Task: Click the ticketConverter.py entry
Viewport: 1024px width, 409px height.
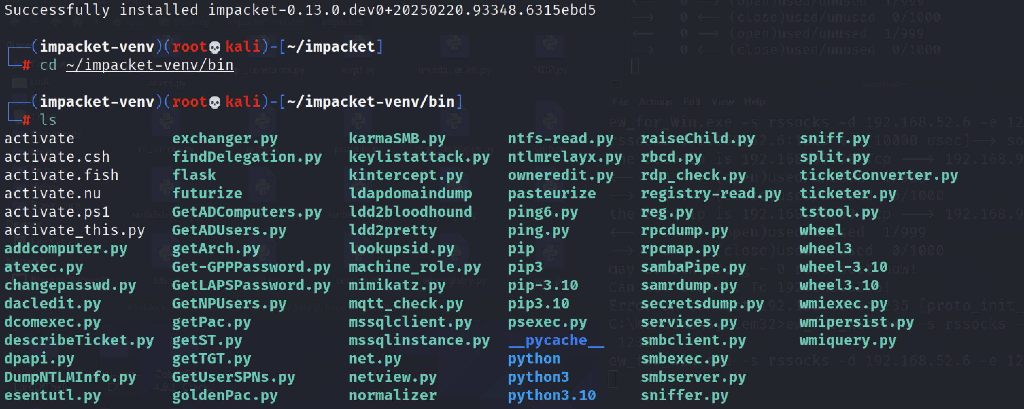Action: tap(878, 175)
